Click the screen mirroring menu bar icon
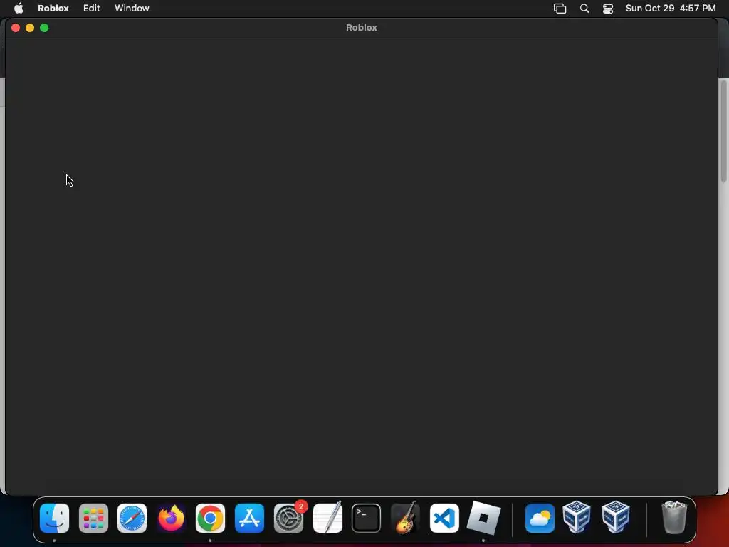The width and height of the screenshot is (729, 547). point(560,9)
